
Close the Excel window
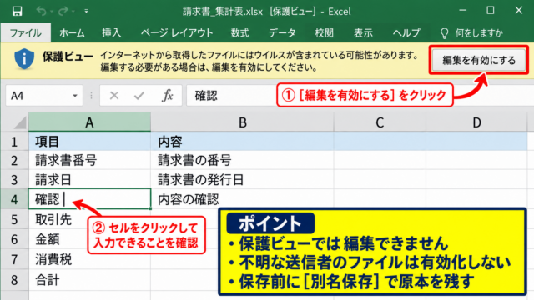click(519, 11)
